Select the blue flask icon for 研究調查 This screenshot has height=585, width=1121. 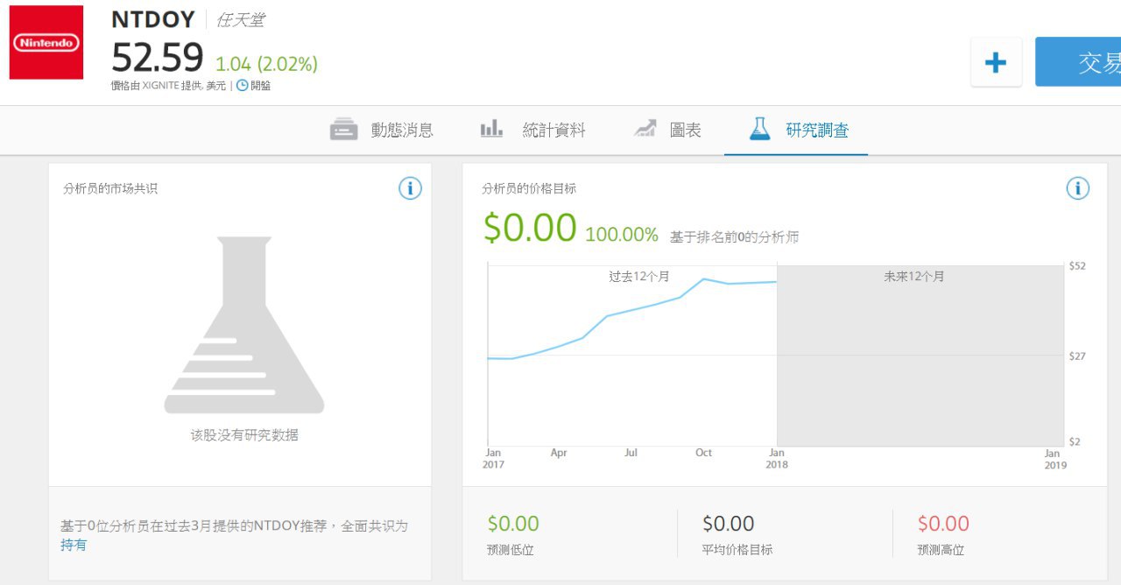point(759,129)
